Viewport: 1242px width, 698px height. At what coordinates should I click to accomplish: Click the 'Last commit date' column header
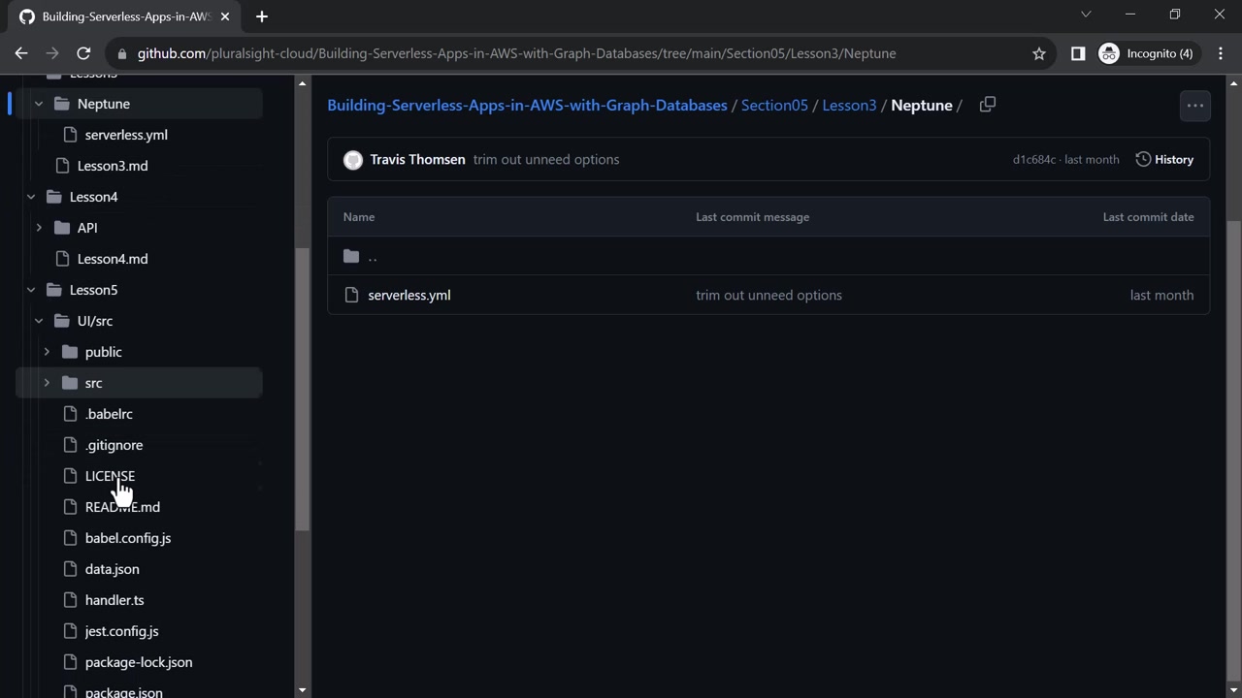1148,217
